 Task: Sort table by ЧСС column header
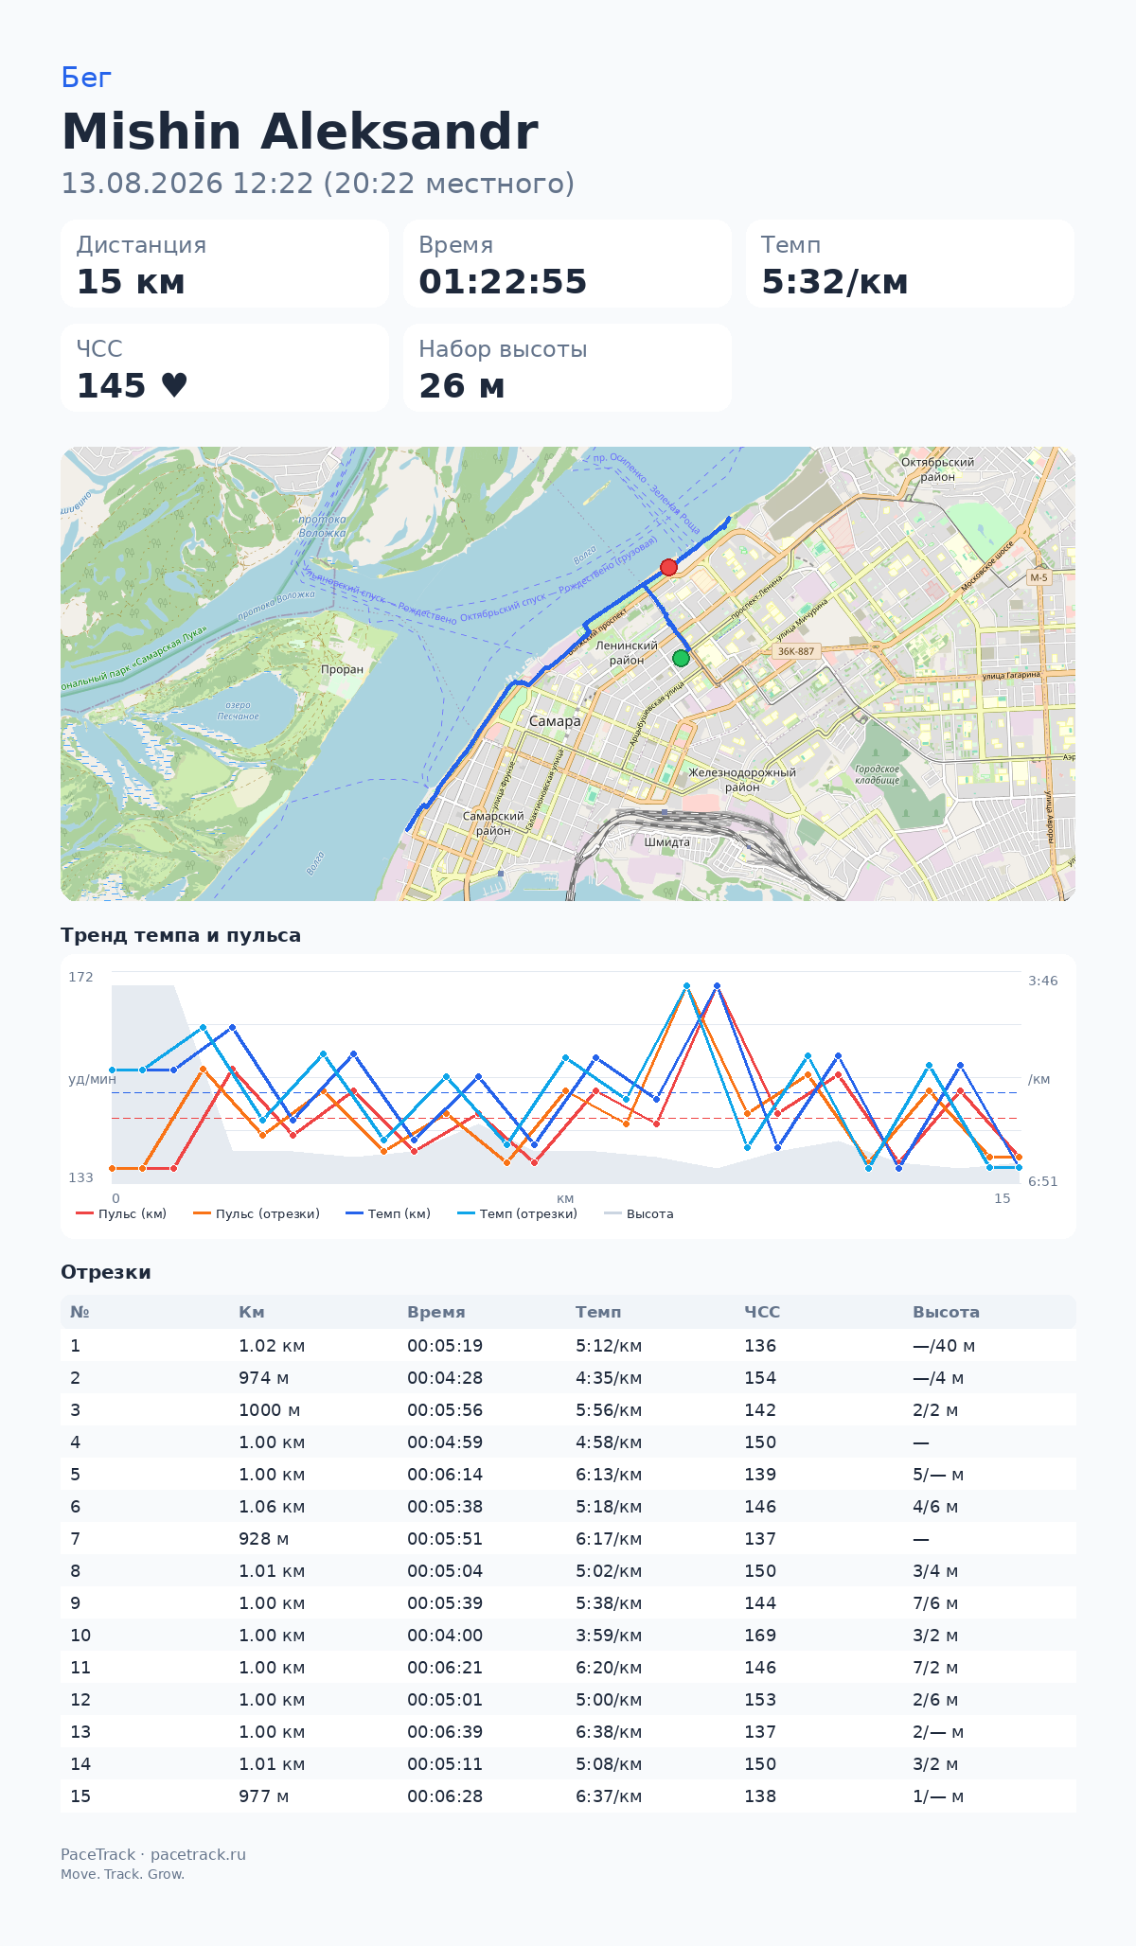tap(762, 1312)
